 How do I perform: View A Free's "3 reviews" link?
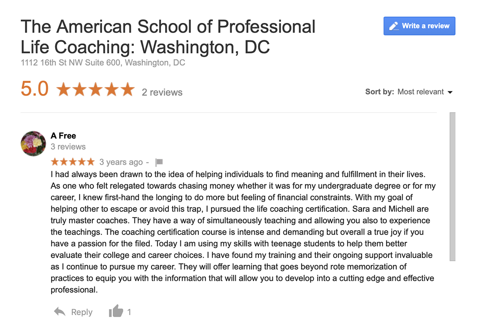(x=68, y=146)
